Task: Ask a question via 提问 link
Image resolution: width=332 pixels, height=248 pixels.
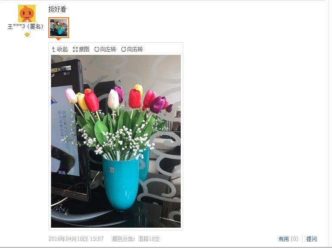Action: pos(311,239)
